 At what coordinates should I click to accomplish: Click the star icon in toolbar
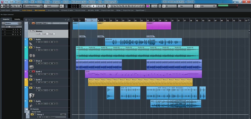click(21, 6)
